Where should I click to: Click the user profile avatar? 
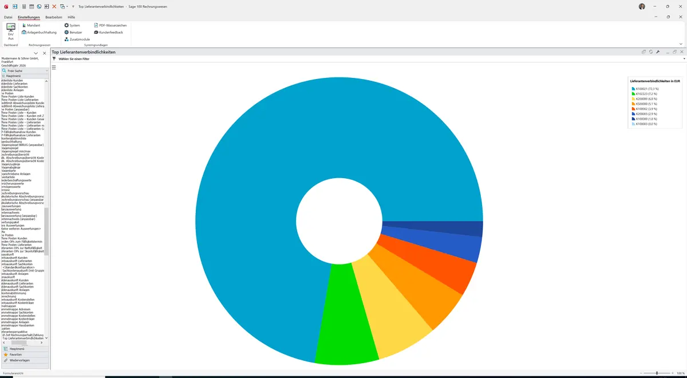coord(642,6)
